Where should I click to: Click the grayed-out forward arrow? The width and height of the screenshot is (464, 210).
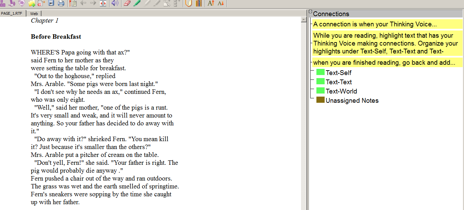tap(93, 3)
